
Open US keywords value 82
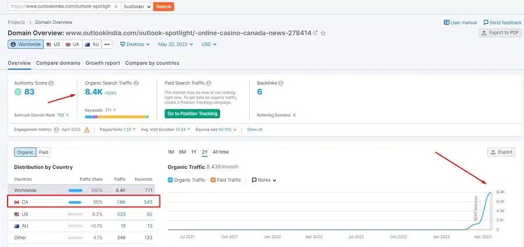click(150, 214)
